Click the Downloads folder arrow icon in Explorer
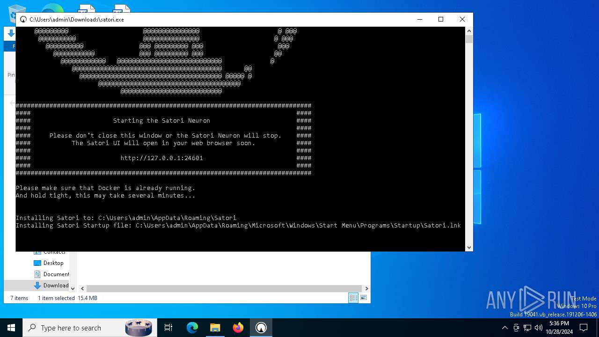 coord(37,286)
